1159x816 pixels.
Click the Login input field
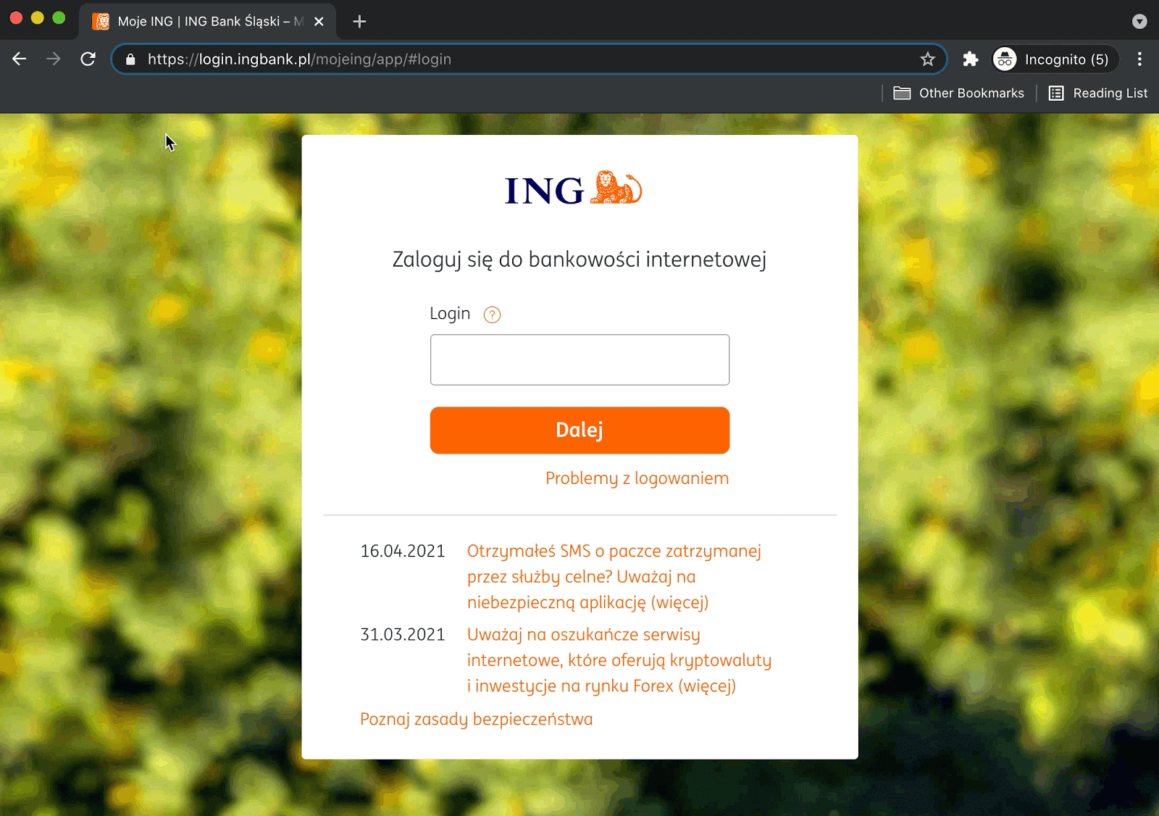pos(579,359)
